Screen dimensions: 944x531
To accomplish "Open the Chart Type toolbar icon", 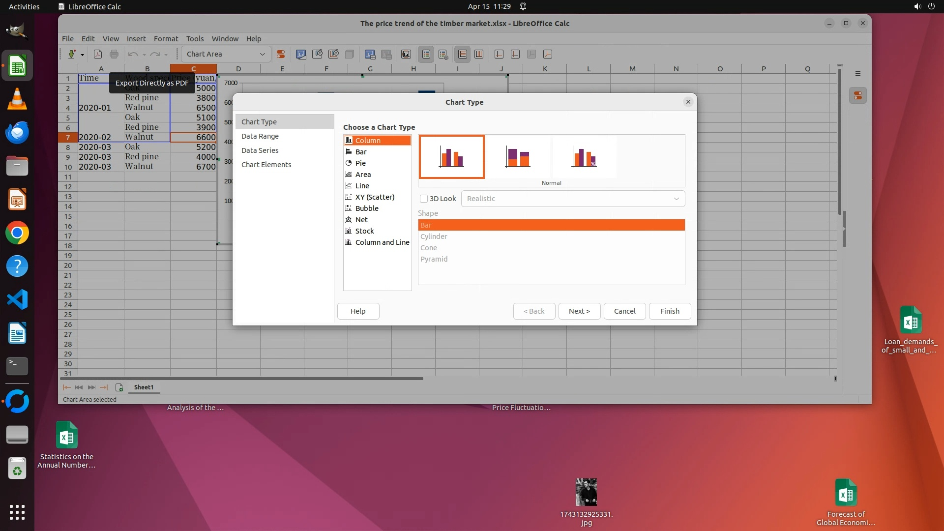I will (301, 54).
